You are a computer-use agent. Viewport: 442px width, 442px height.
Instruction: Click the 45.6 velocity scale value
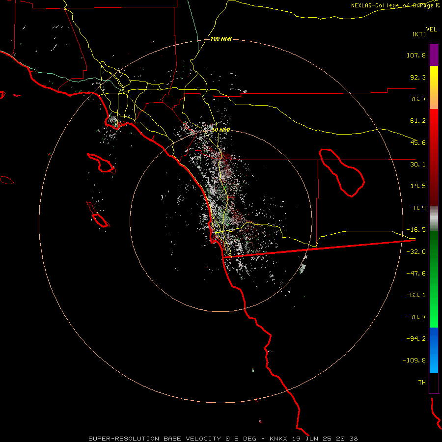418,142
